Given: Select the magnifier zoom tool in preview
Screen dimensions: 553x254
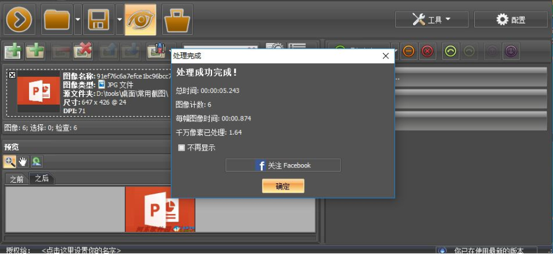Looking at the screenshot, I should (9, 162).
